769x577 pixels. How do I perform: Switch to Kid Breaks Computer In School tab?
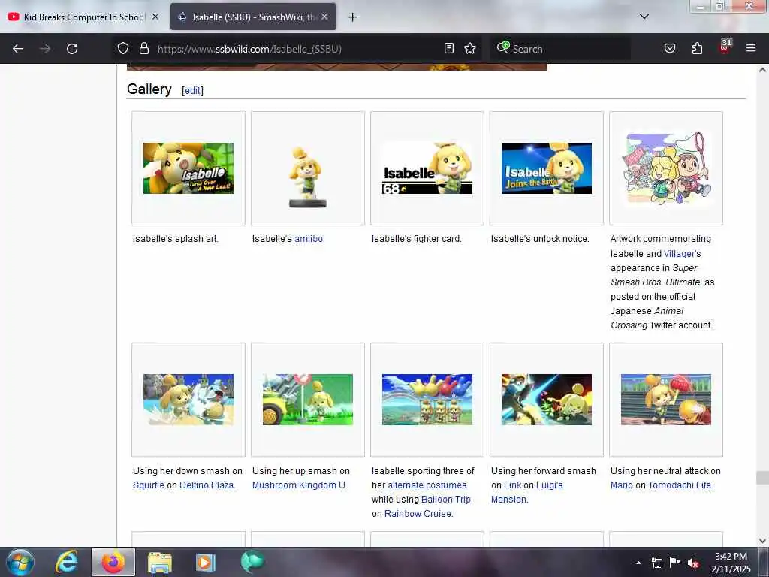[83, 17]
